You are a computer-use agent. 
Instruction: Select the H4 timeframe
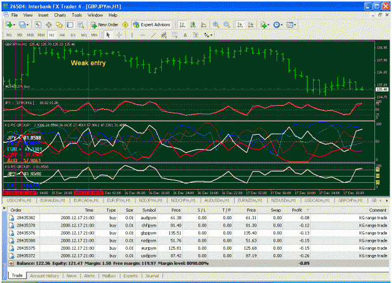tap(62, 35)
